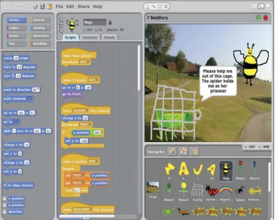The width and height of the screenshot is (275, 220).
Task: Open the Motion block category
Action: click(x=17, y=20)
